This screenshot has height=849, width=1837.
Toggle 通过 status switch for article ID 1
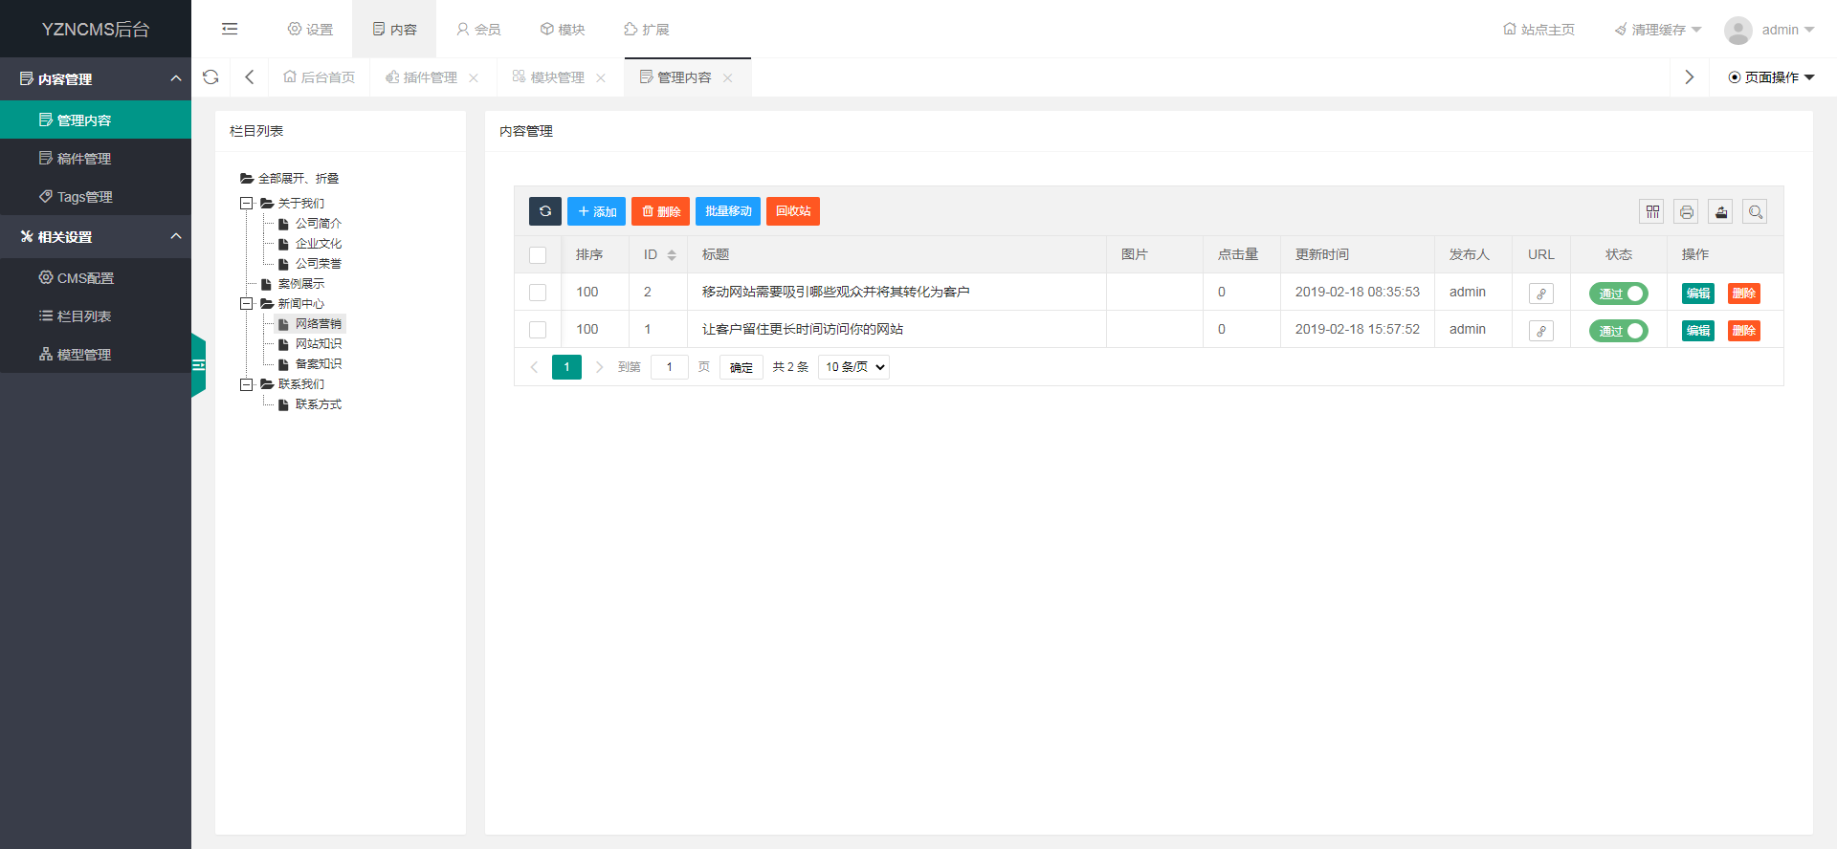1618,331
